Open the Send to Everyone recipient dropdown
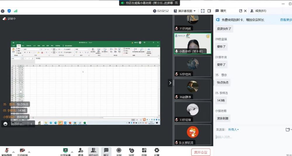 coord(233,129)
